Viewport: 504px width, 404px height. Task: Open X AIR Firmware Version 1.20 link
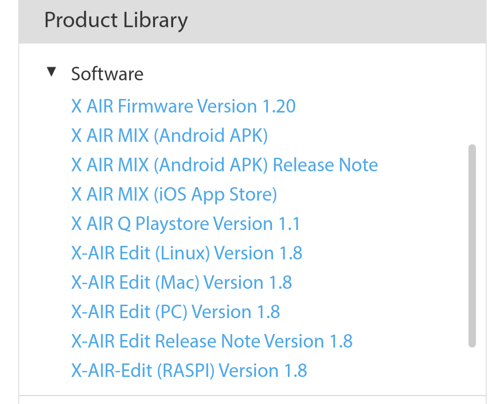(183, 106)
